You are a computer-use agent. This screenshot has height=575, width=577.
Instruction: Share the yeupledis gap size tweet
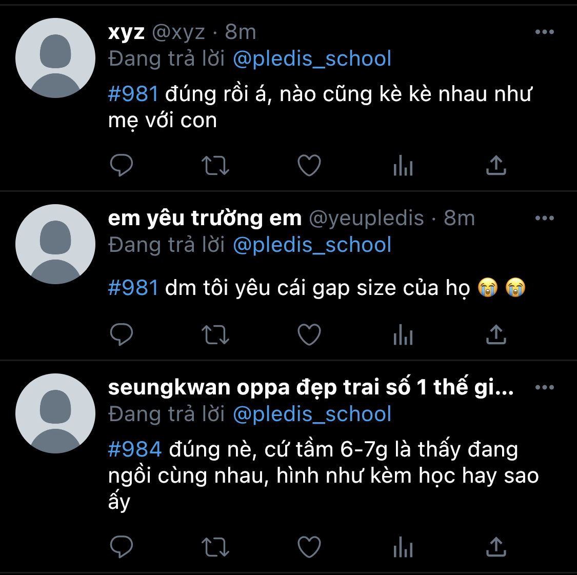[x=496, y=334]
